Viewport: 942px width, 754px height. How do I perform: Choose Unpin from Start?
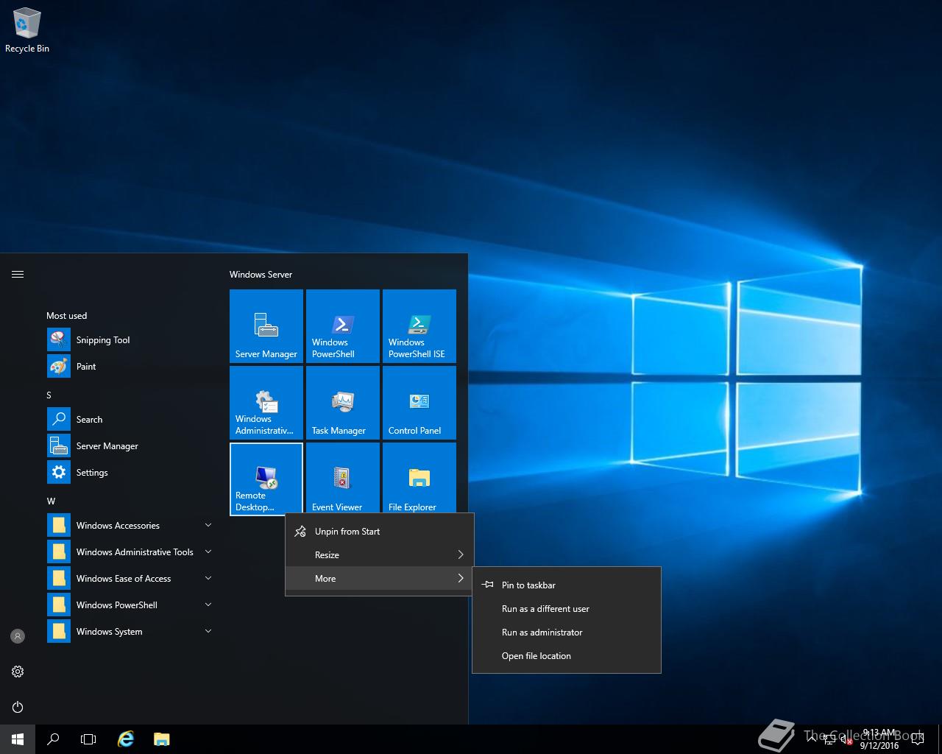tap(379, 531)
